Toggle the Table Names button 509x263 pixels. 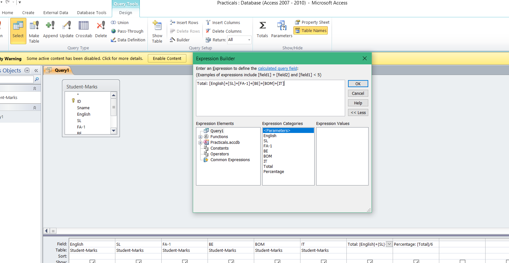[311, 31]
